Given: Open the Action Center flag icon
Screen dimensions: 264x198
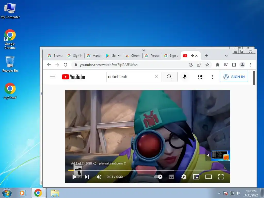Looking at the screenshot, I should click(x=226, y=193).
